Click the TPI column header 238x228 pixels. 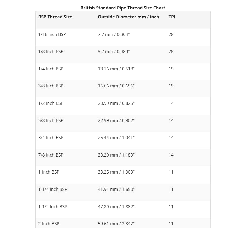[172, 17]
